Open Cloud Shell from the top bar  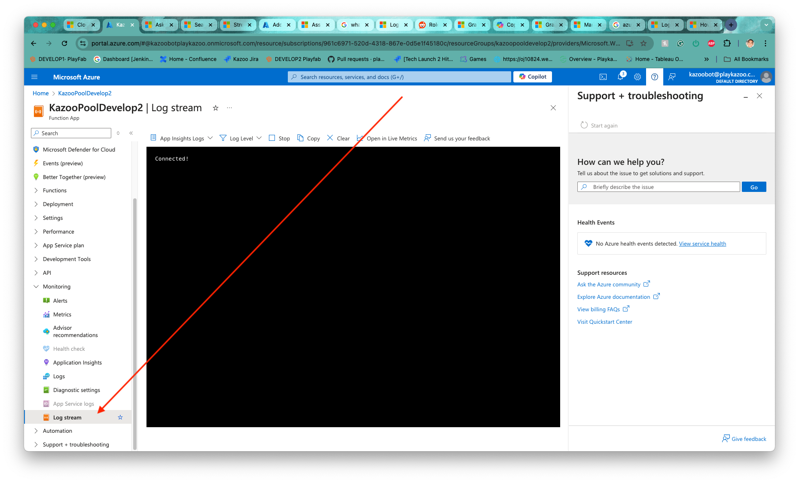(x=603, y=77)
